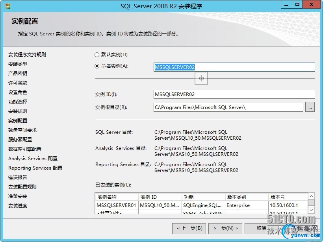Click the 实例 ID column header
Image resolution: width=323 pixels, height=242 pixels.
pos(160,197)
